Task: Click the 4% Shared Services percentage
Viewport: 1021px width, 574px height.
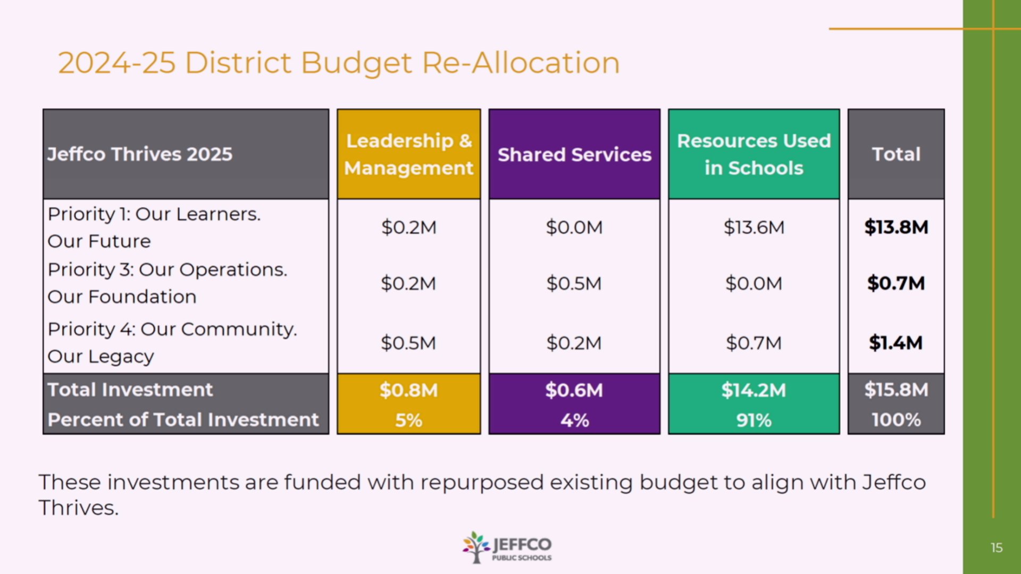Action: pyautogui.click(x=574, y=420)
